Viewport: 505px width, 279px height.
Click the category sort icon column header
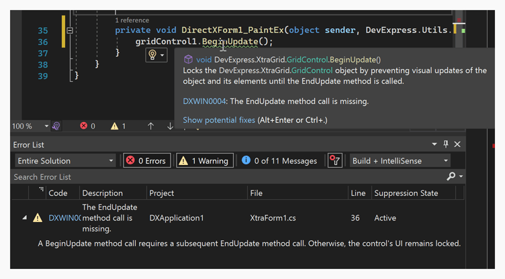41,190
